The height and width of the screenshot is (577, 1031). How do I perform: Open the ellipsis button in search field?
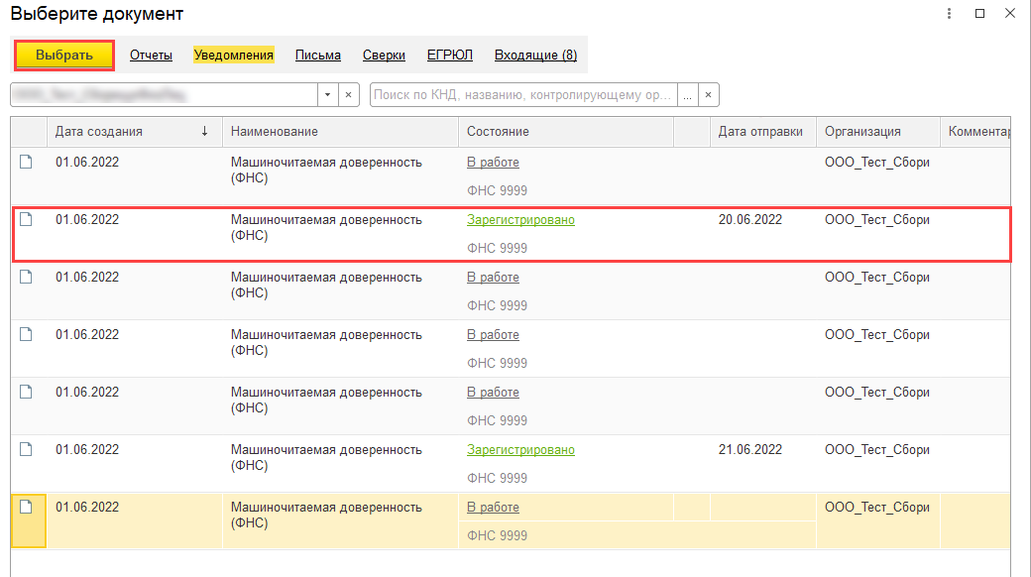pyautogui.click(x=687, y=94)
